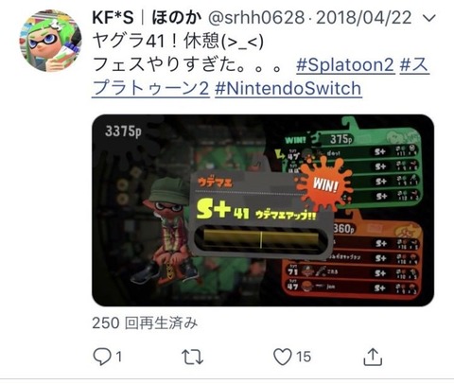Open the #スプラトゥーン2 hashtag link

[260, 77]
